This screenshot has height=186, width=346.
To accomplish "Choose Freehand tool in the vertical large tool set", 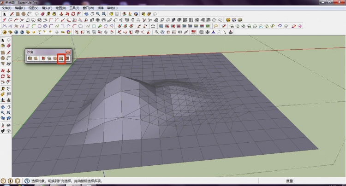I will click(8, 64).
